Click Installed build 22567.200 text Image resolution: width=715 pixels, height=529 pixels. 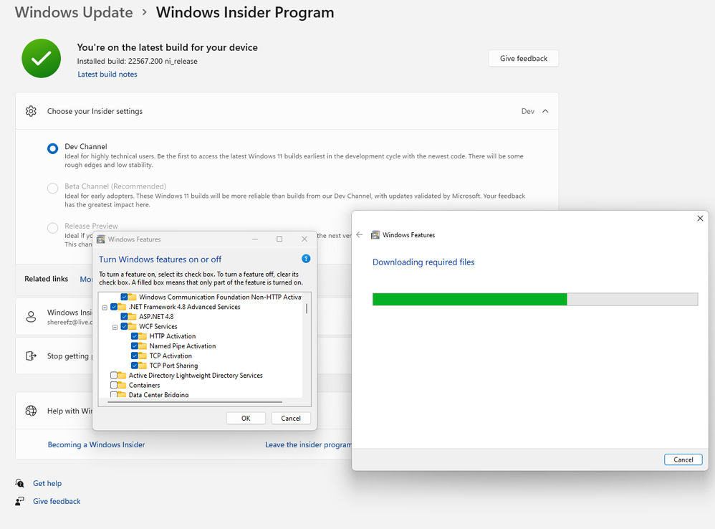(x=138, y=61)
